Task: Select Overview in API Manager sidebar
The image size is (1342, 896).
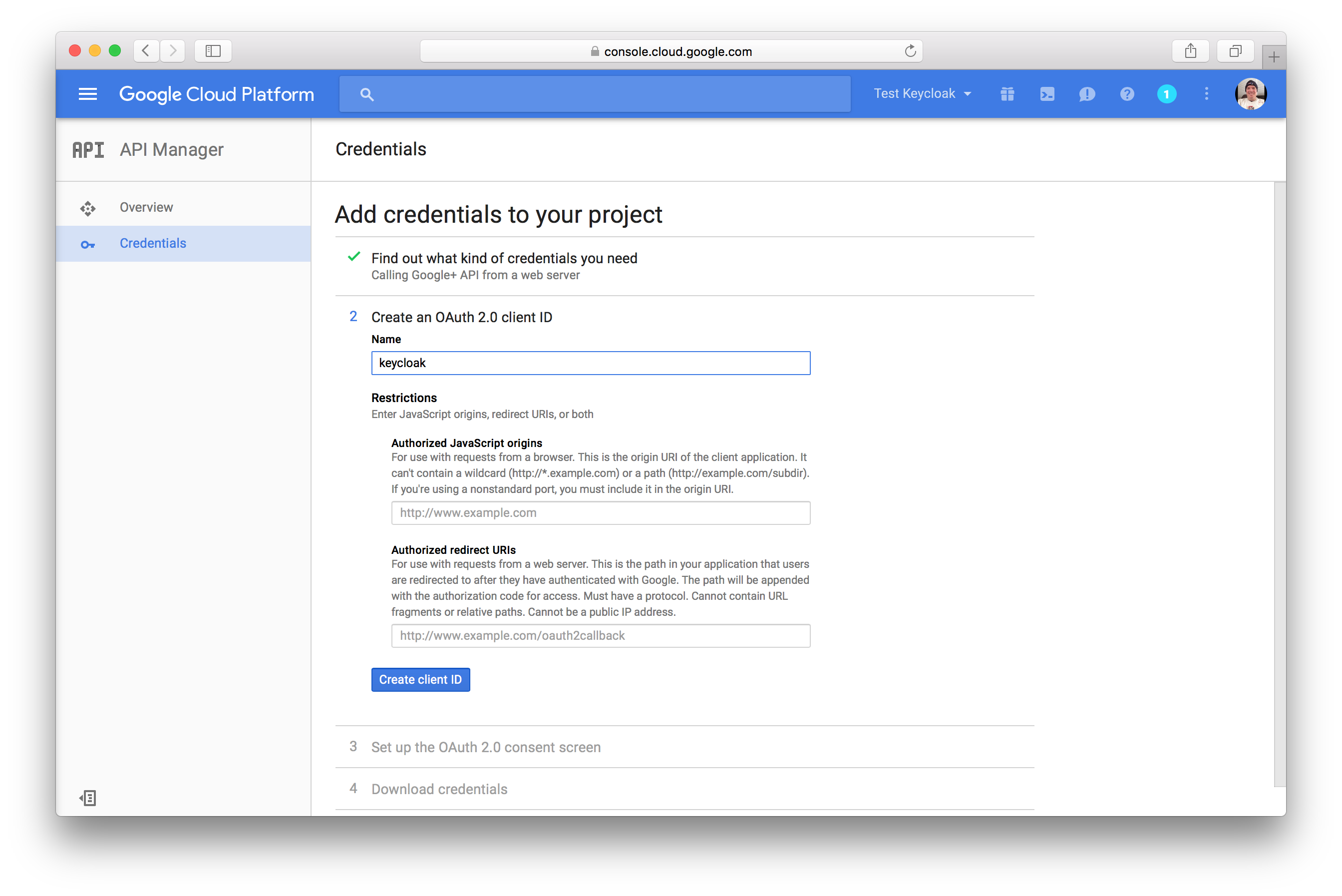Action: point(146,207)
